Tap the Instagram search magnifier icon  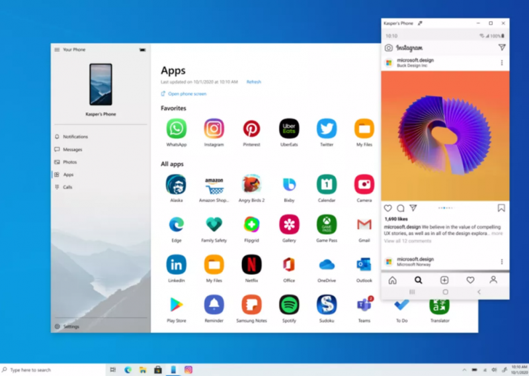pyautogui.click(x=418, y=280)
